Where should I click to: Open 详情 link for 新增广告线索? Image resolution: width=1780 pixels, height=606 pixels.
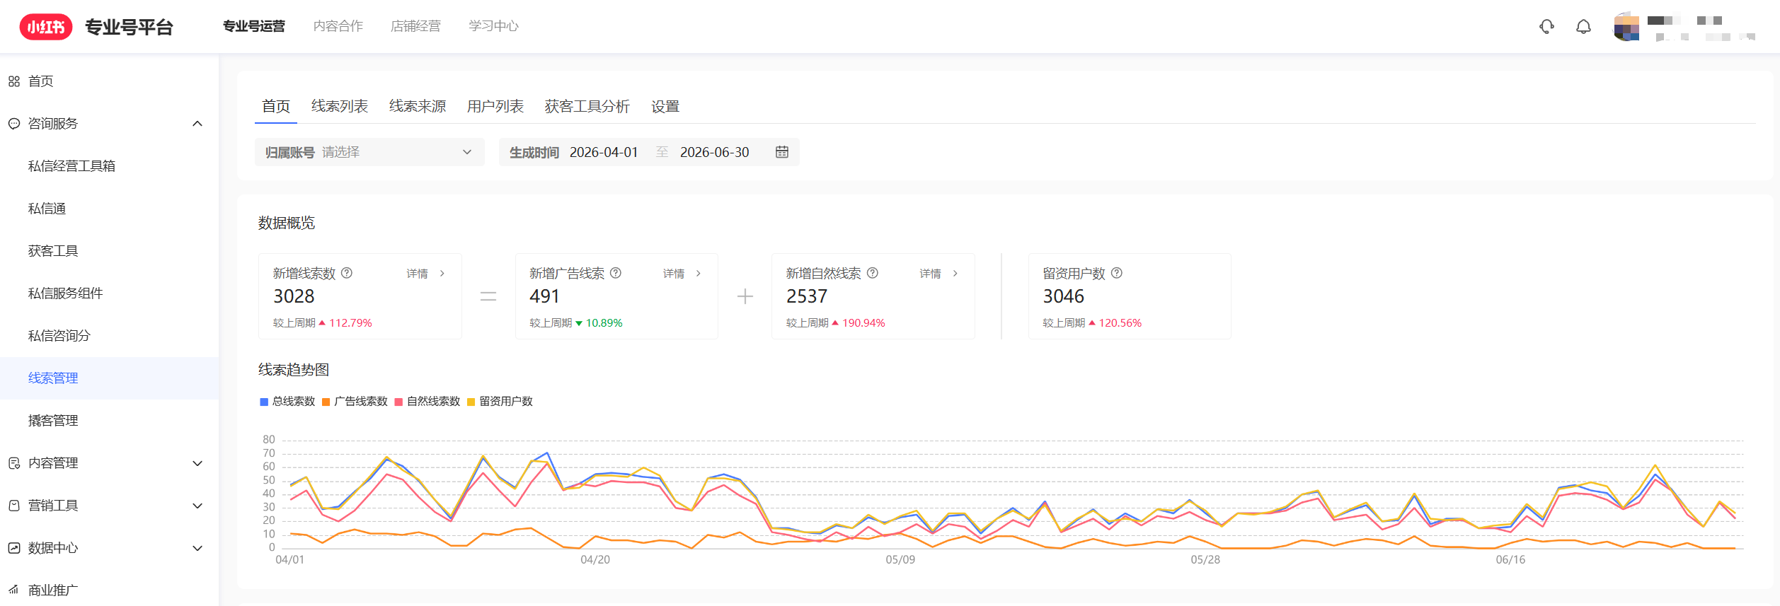(682, 274)
